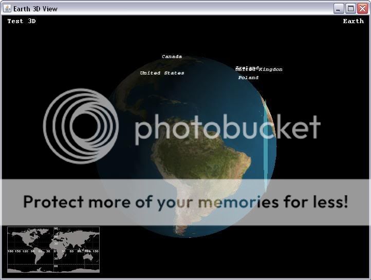Click the Protect more of your memories banner

[185, 202]
